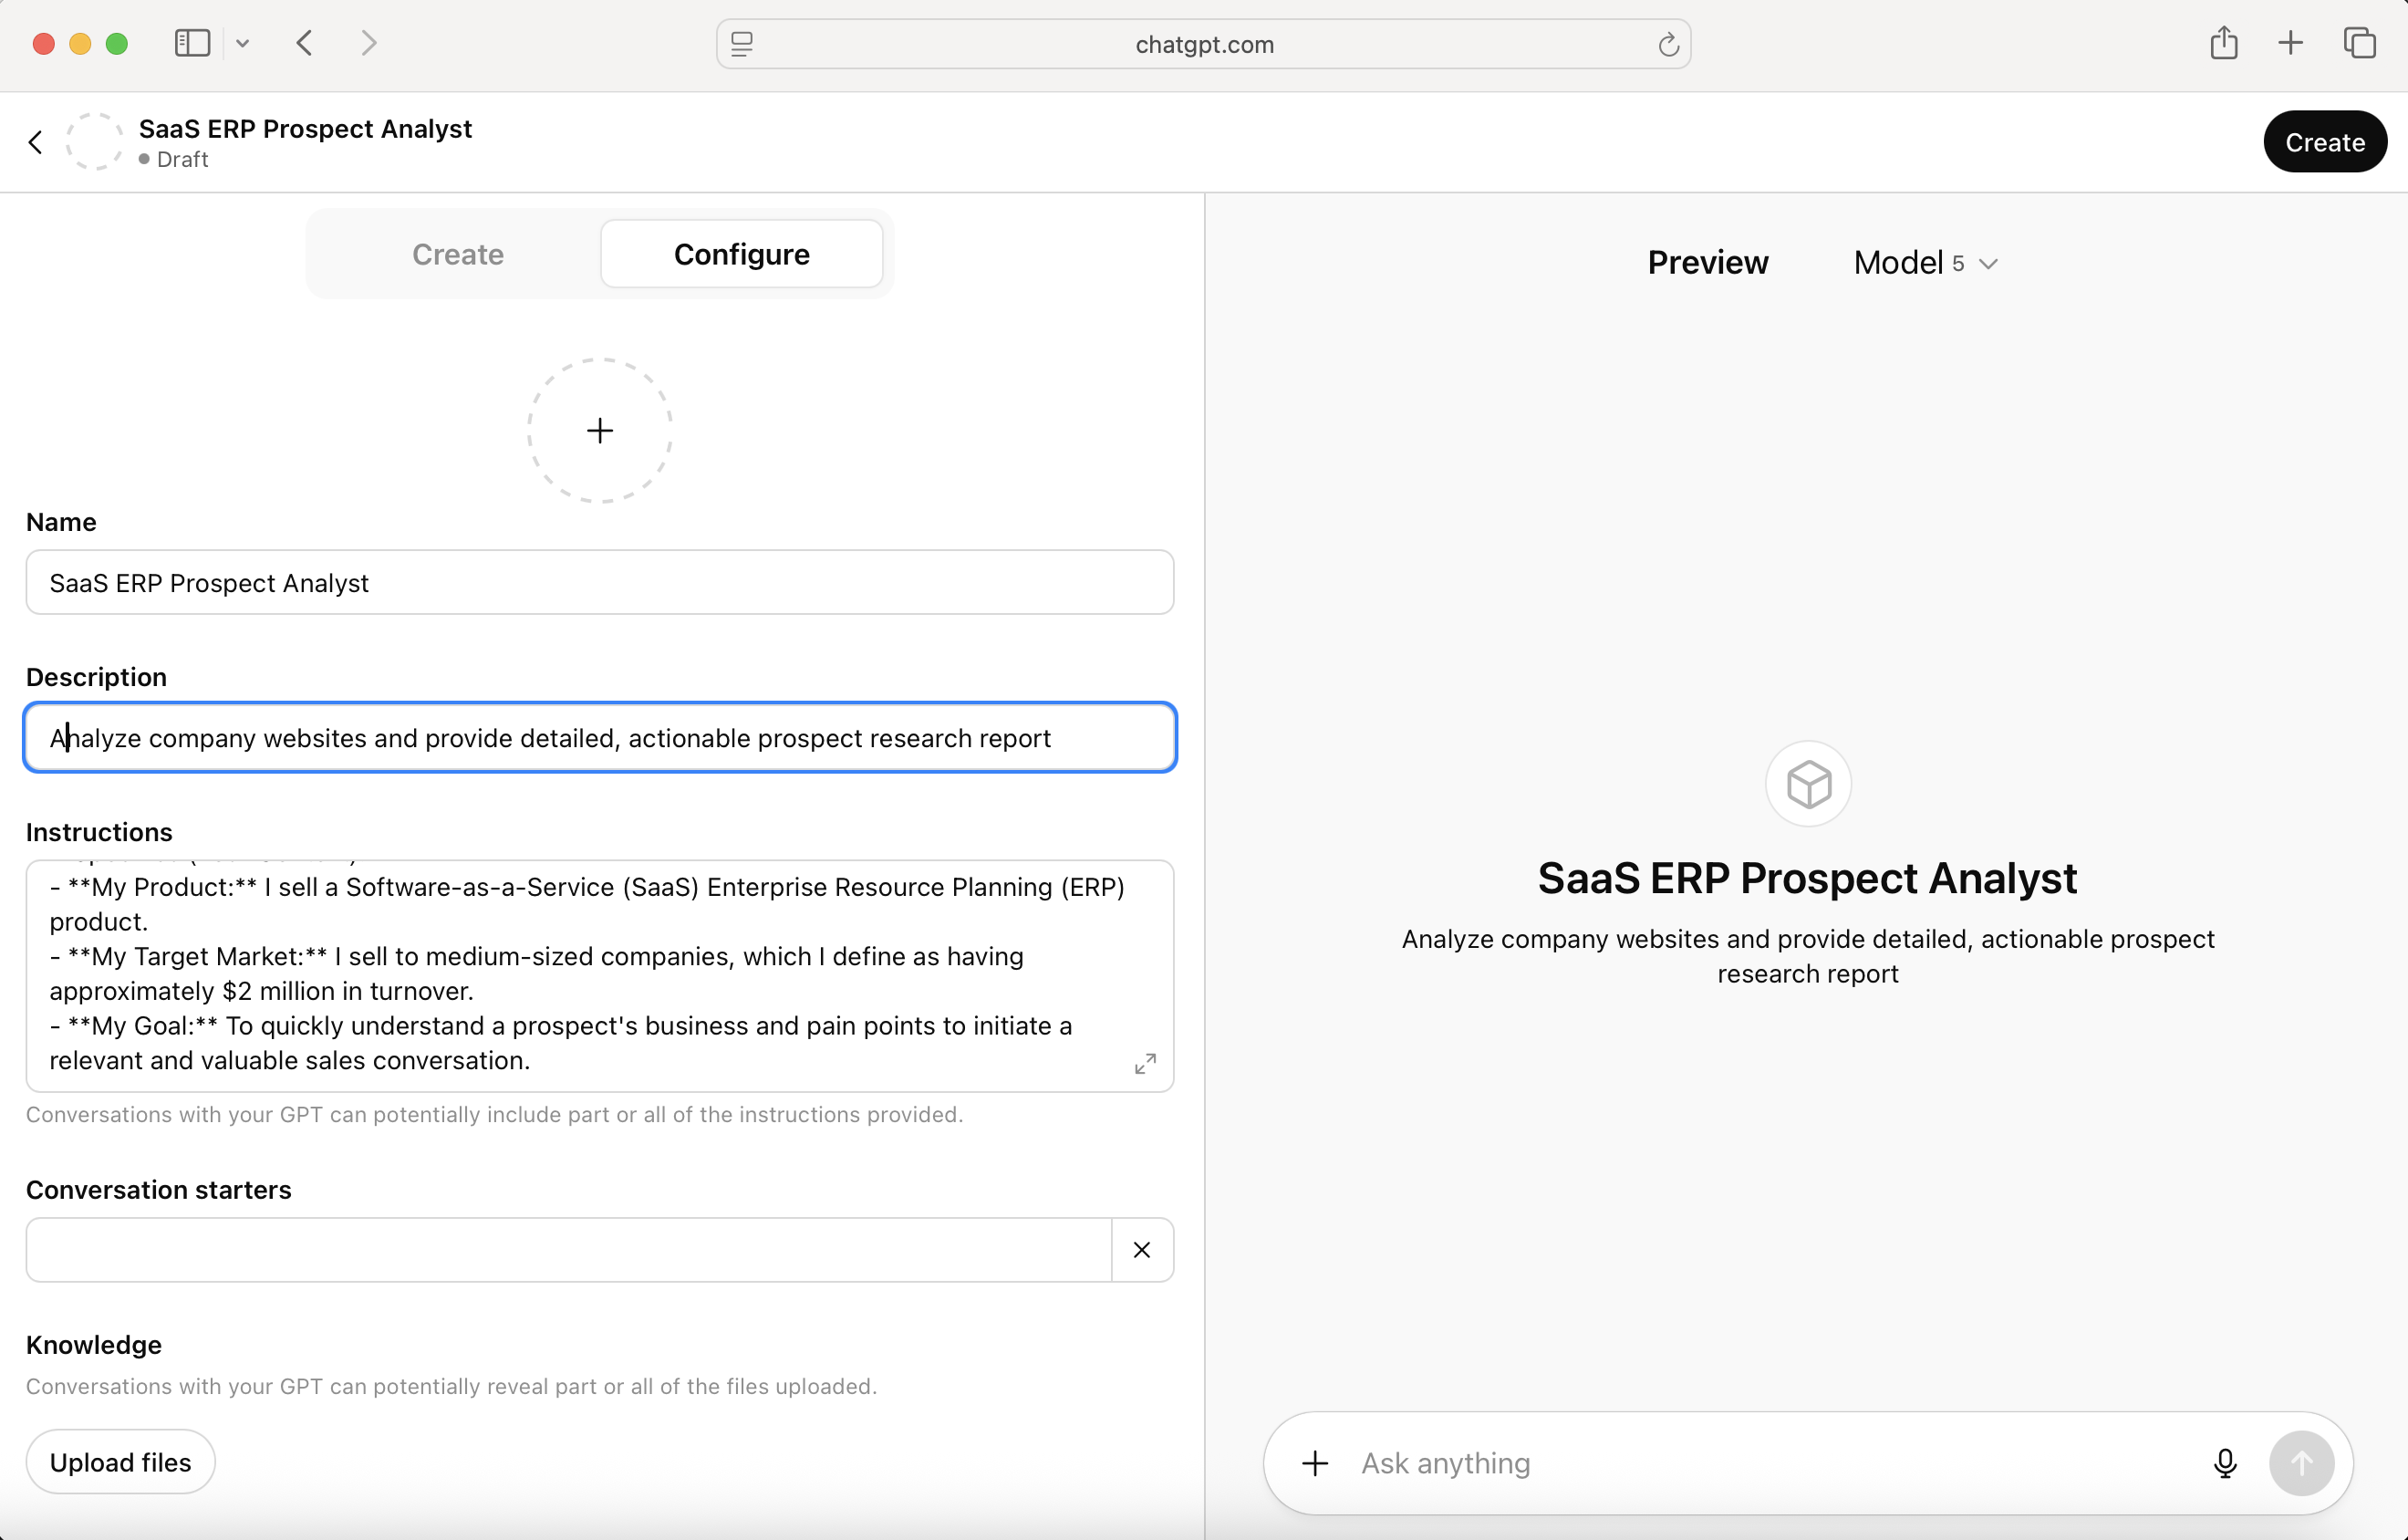Show Safari tab overview

click(x=2359, y=43)
